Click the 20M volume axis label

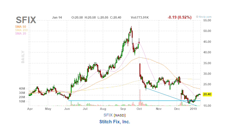22,97
